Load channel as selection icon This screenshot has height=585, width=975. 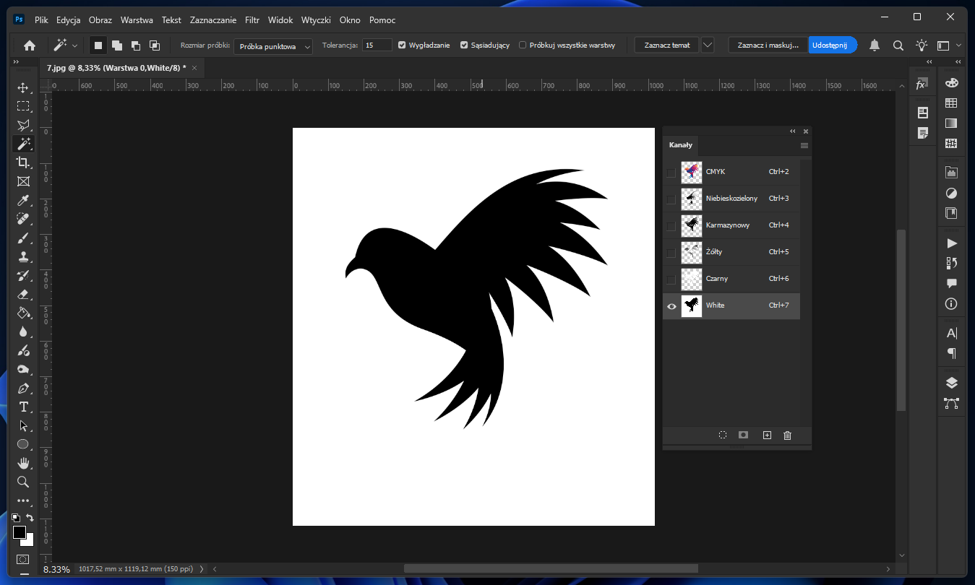pos(722,435)
